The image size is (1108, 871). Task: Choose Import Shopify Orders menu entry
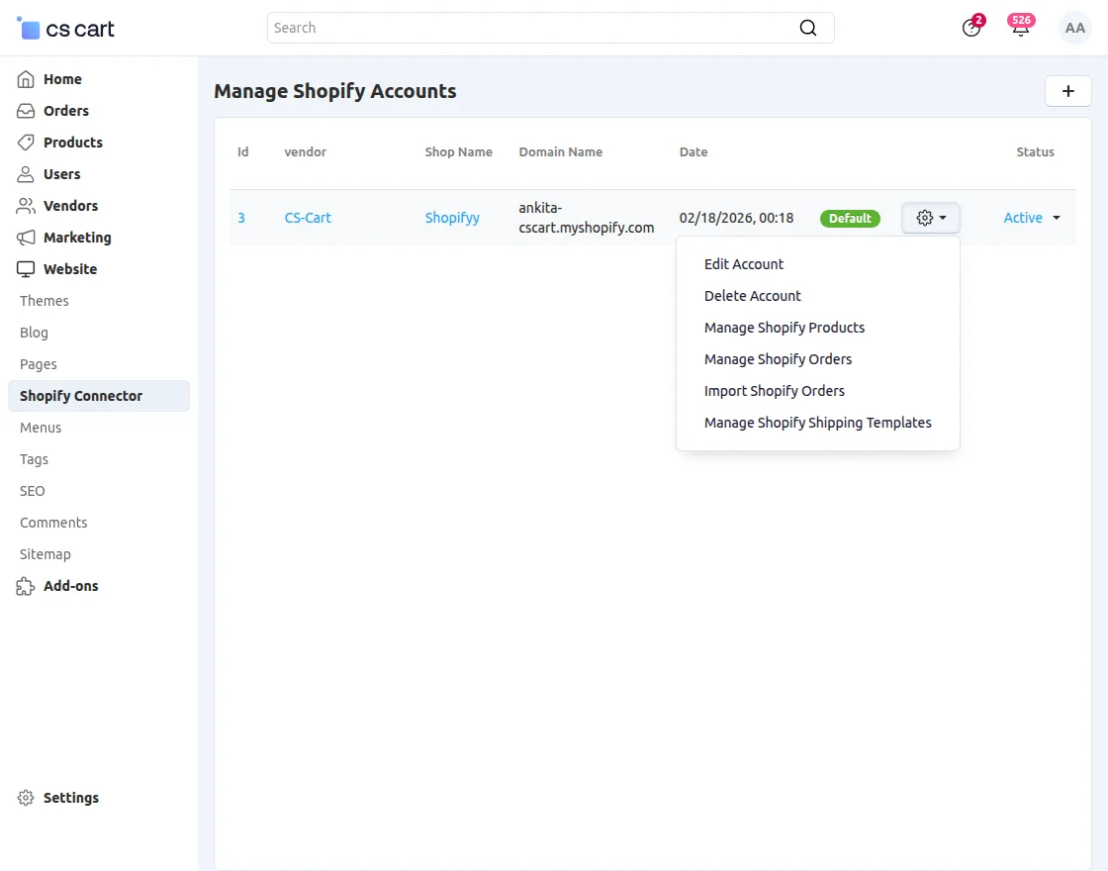pos(774,391)
